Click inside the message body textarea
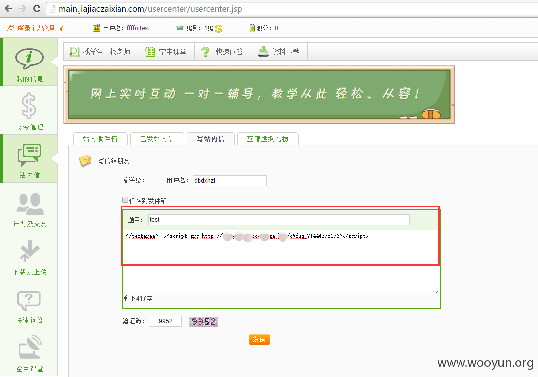The height and width of the screenshot is (377, 538). tap(281, 262)
